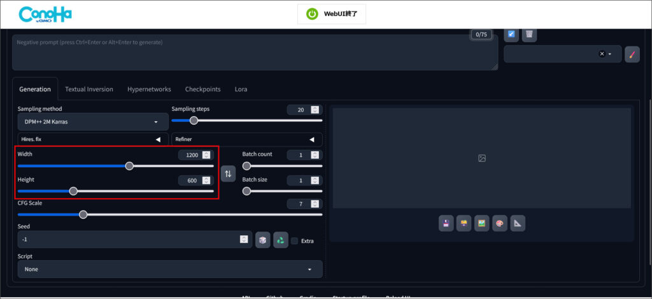This screenshot has height=299, width=652.
Task: Click the Batch size stepper arrows
Action: point(315,180)
